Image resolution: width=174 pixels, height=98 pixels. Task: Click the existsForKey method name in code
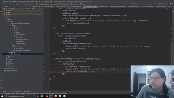(80, 59)
